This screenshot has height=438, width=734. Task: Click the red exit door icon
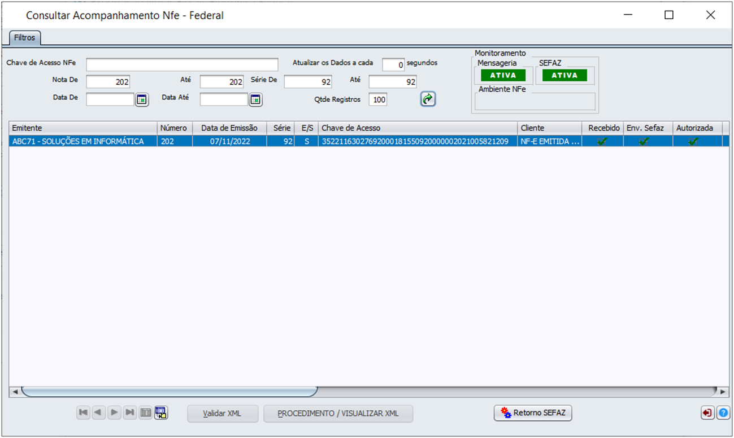click(707, 413)
